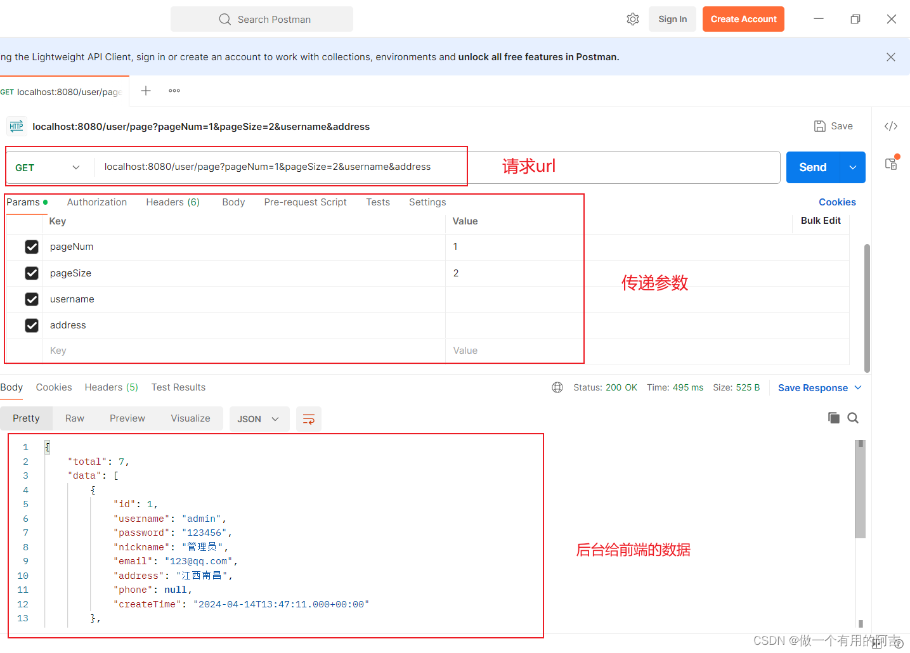Open the code snippet panel icon
The height and width of the screenshot is (653, 910).
[x=891, y=126]
